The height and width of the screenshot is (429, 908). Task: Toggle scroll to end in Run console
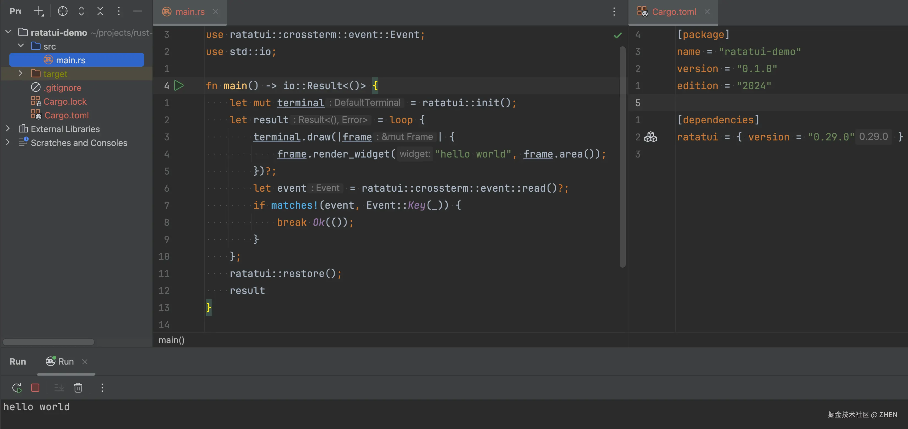[59, 388]
